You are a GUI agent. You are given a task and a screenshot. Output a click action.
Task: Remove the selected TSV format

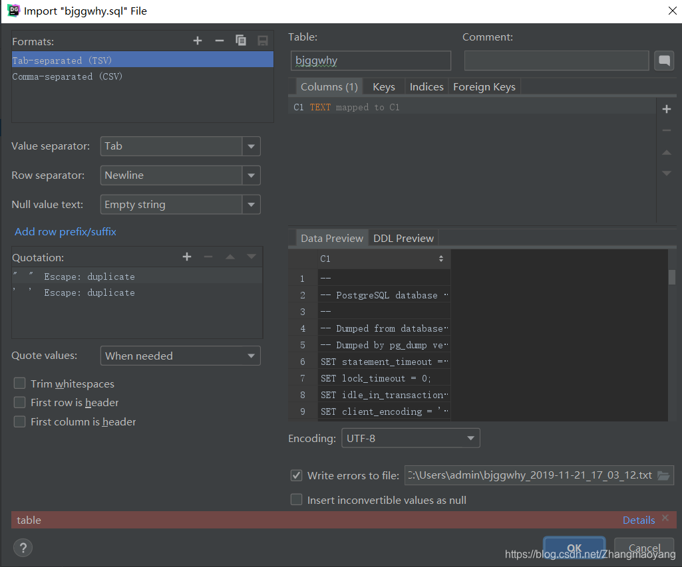coord(219,41)
